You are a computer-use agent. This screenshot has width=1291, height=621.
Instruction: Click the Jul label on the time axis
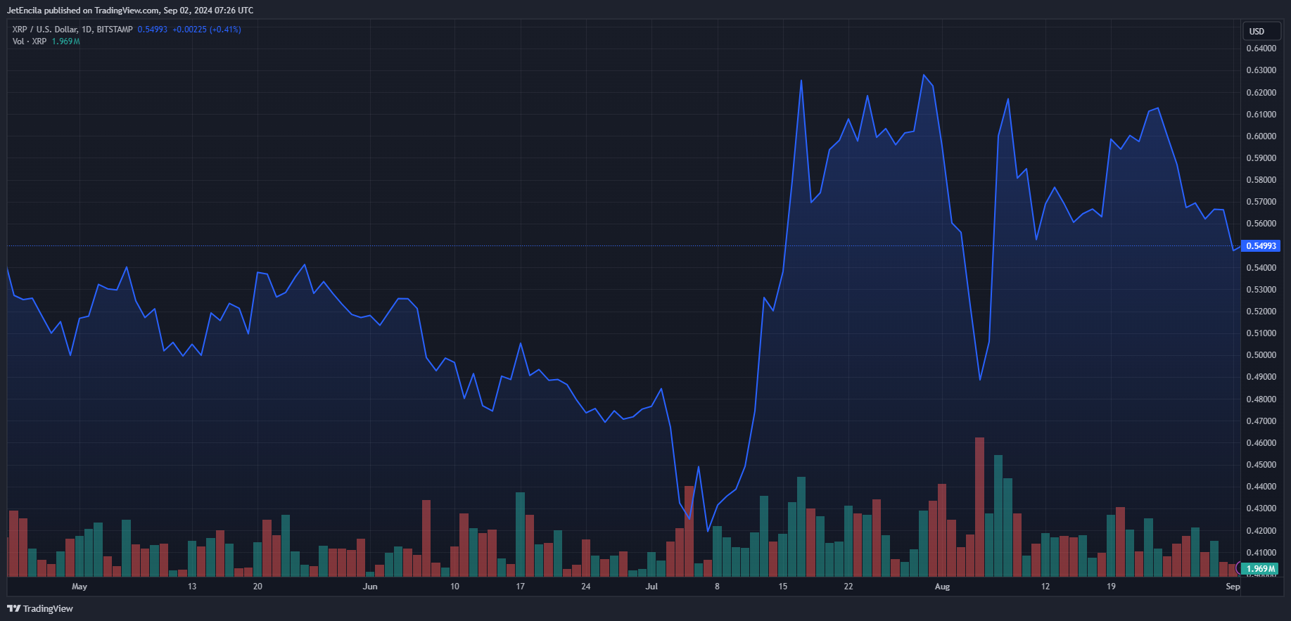pos(651,587)
